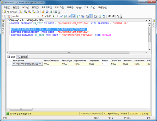Open the 보기(V) menu

(26, 7)
